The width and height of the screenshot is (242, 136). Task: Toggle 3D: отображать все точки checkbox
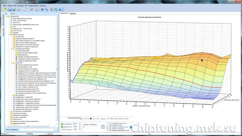(108, 124)
